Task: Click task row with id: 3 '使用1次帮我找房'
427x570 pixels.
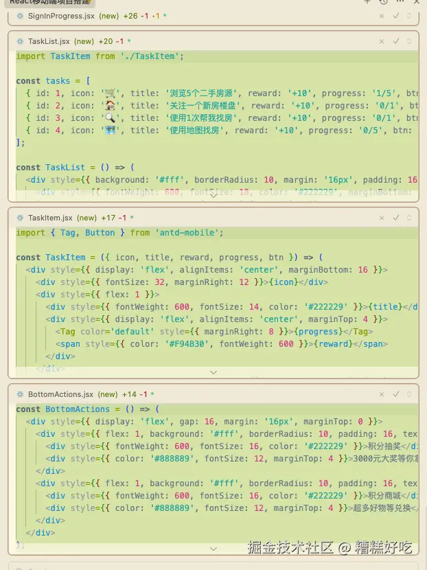Action: tap(222, 118)
